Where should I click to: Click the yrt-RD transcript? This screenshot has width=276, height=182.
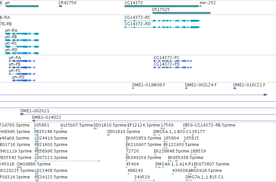click(x=22, y=53)
